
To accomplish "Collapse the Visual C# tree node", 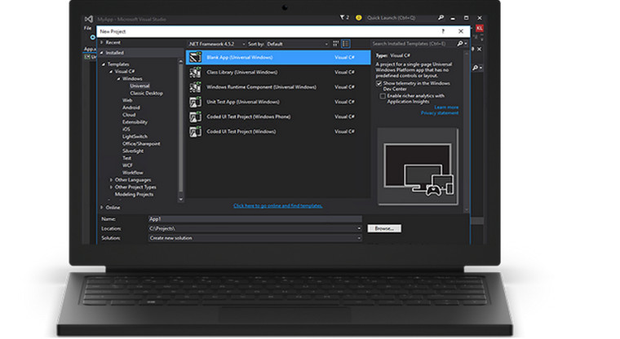I will pos(111,72).
